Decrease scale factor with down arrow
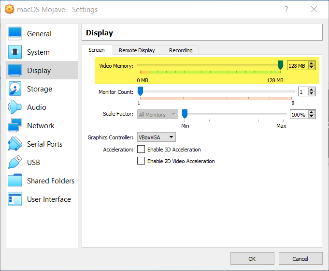Screen dimensions: 329x271 point(312,117)
